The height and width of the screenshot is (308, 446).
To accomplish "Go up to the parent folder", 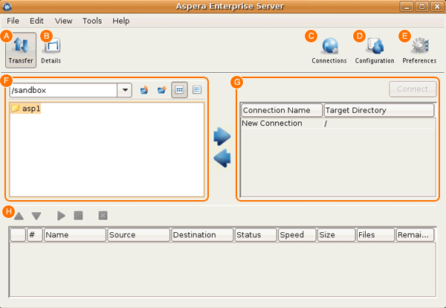I will pos(144,90).
